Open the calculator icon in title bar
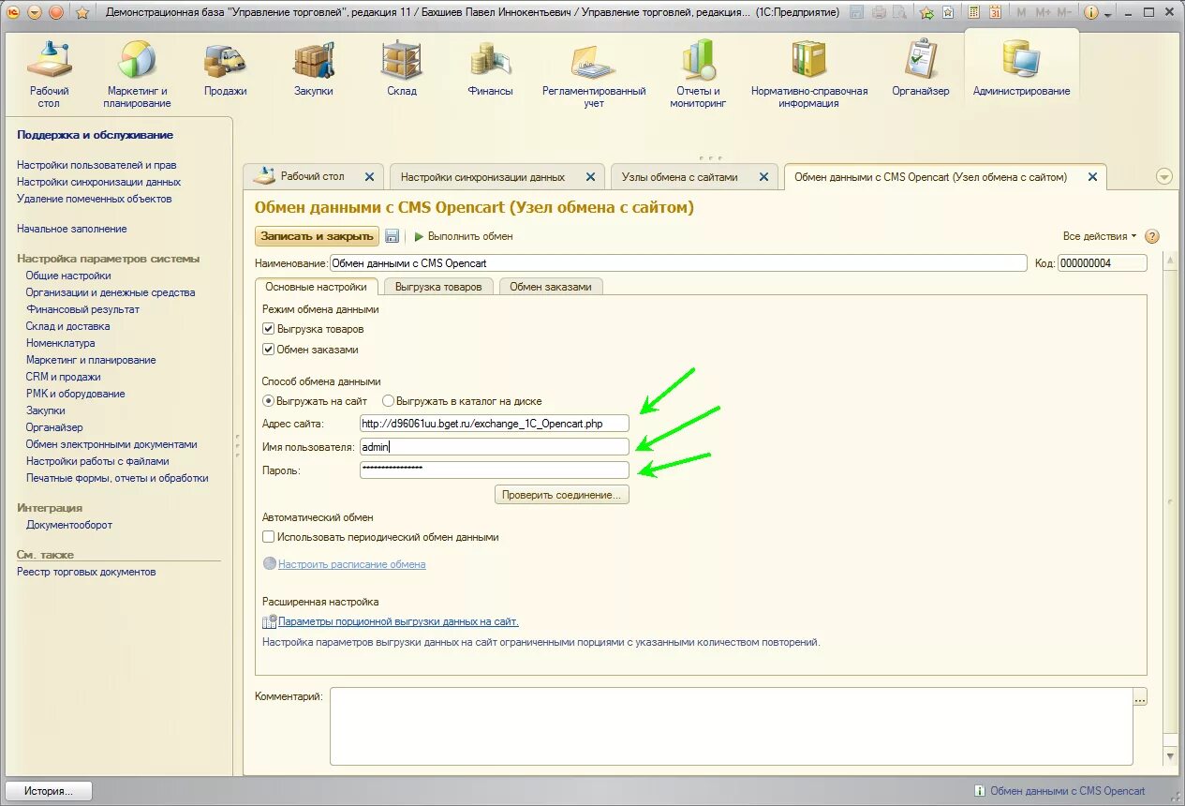The height and width of the screenshot is (806, 1185). (974, 12)
